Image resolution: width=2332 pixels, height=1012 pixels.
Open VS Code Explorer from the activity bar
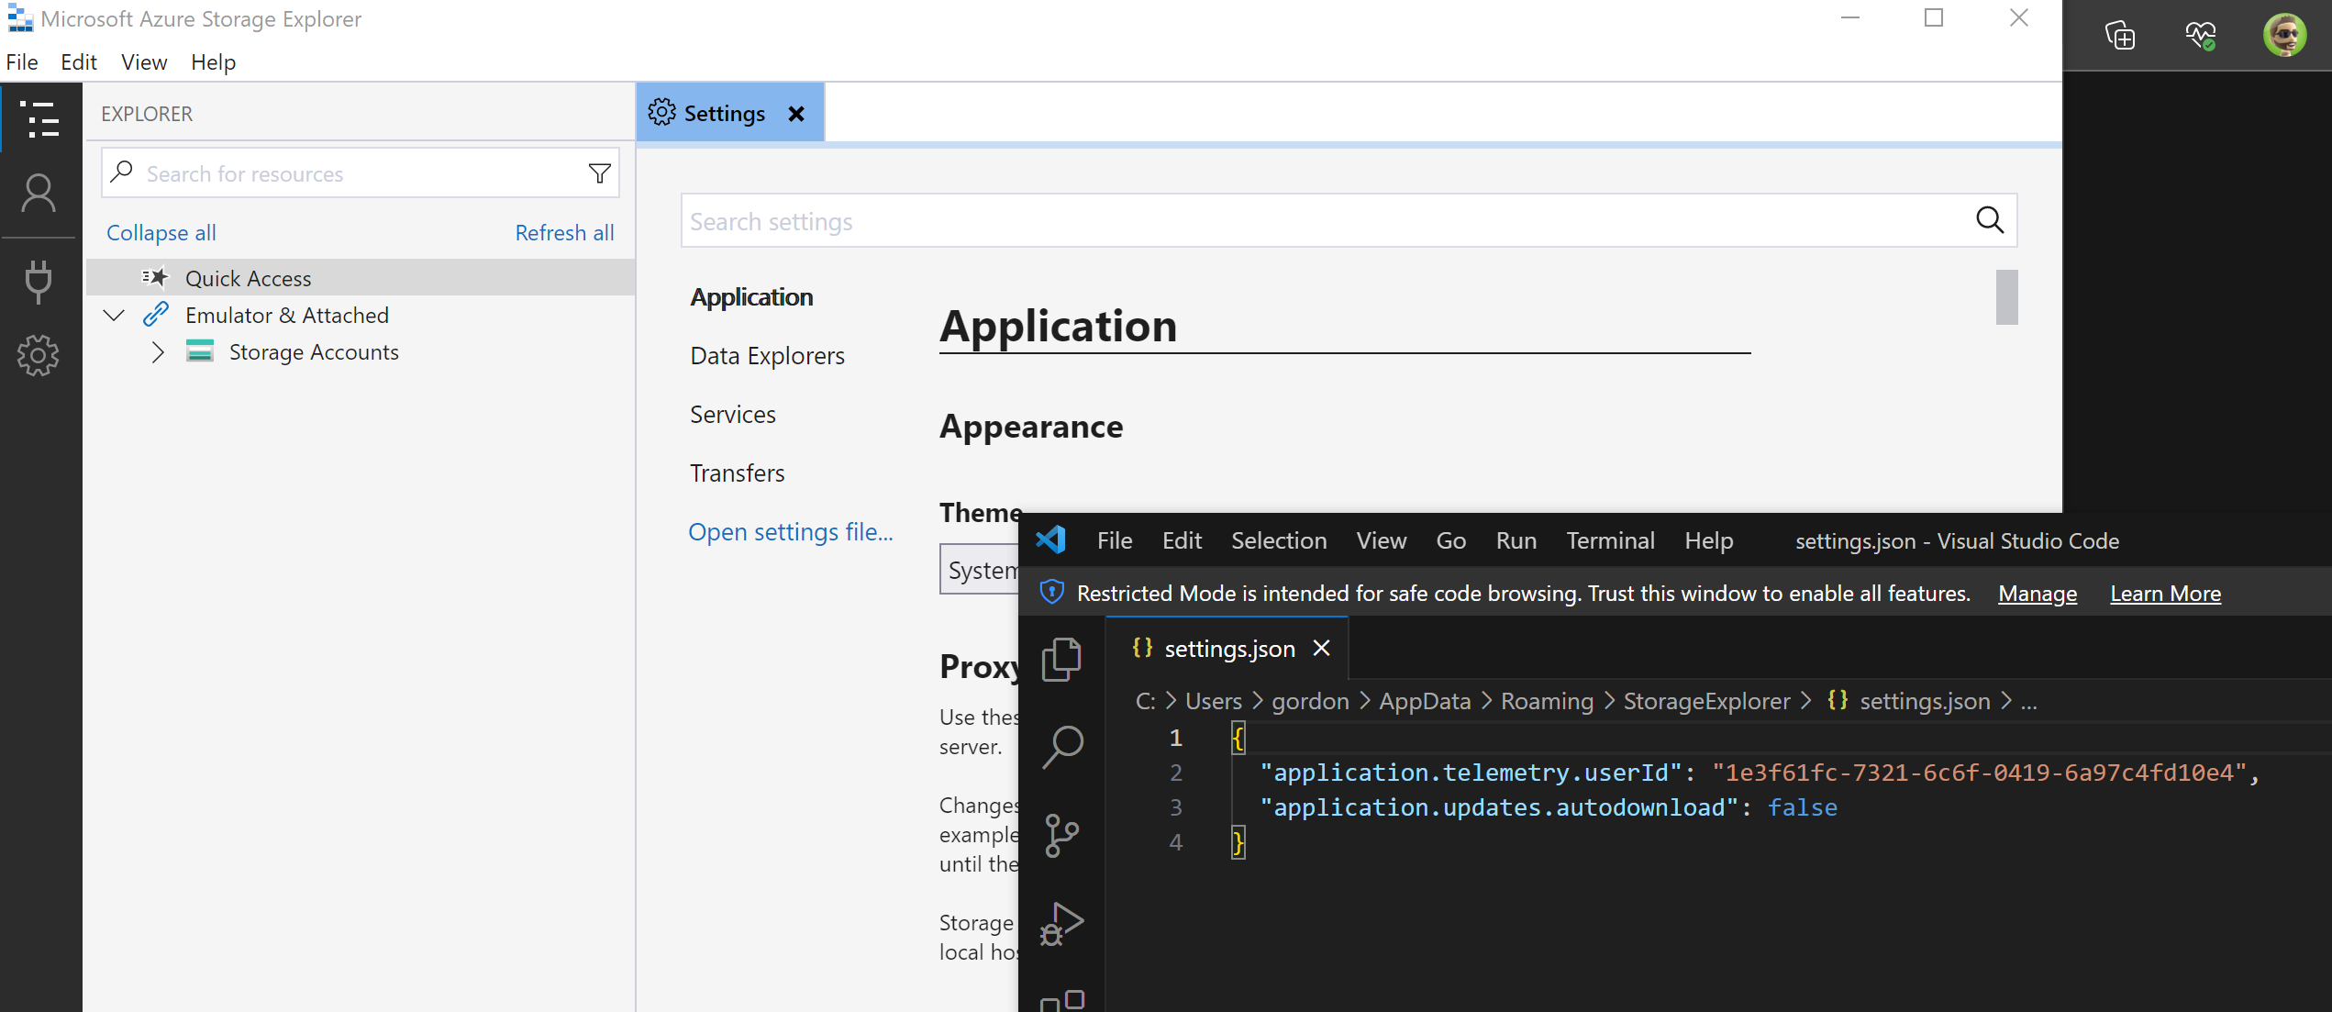tap(1062, 659)
